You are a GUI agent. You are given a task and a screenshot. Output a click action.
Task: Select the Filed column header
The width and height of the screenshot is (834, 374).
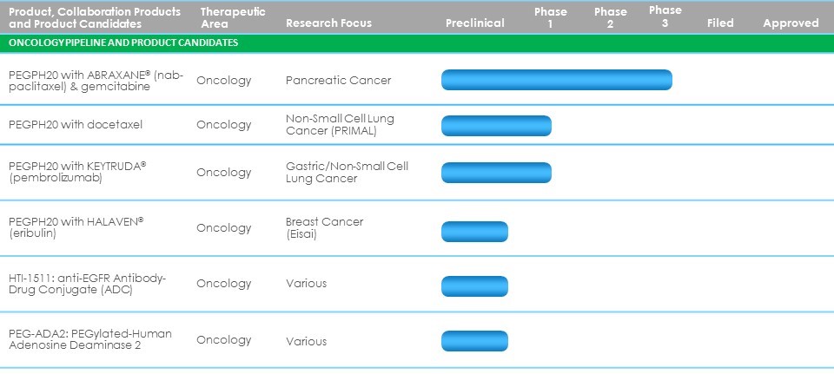720,23
